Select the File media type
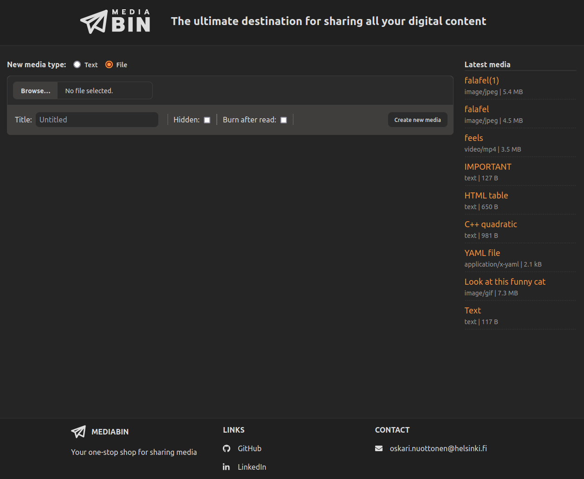The width and height of the screenshot is (584, 479). click(x=108, y=64)
